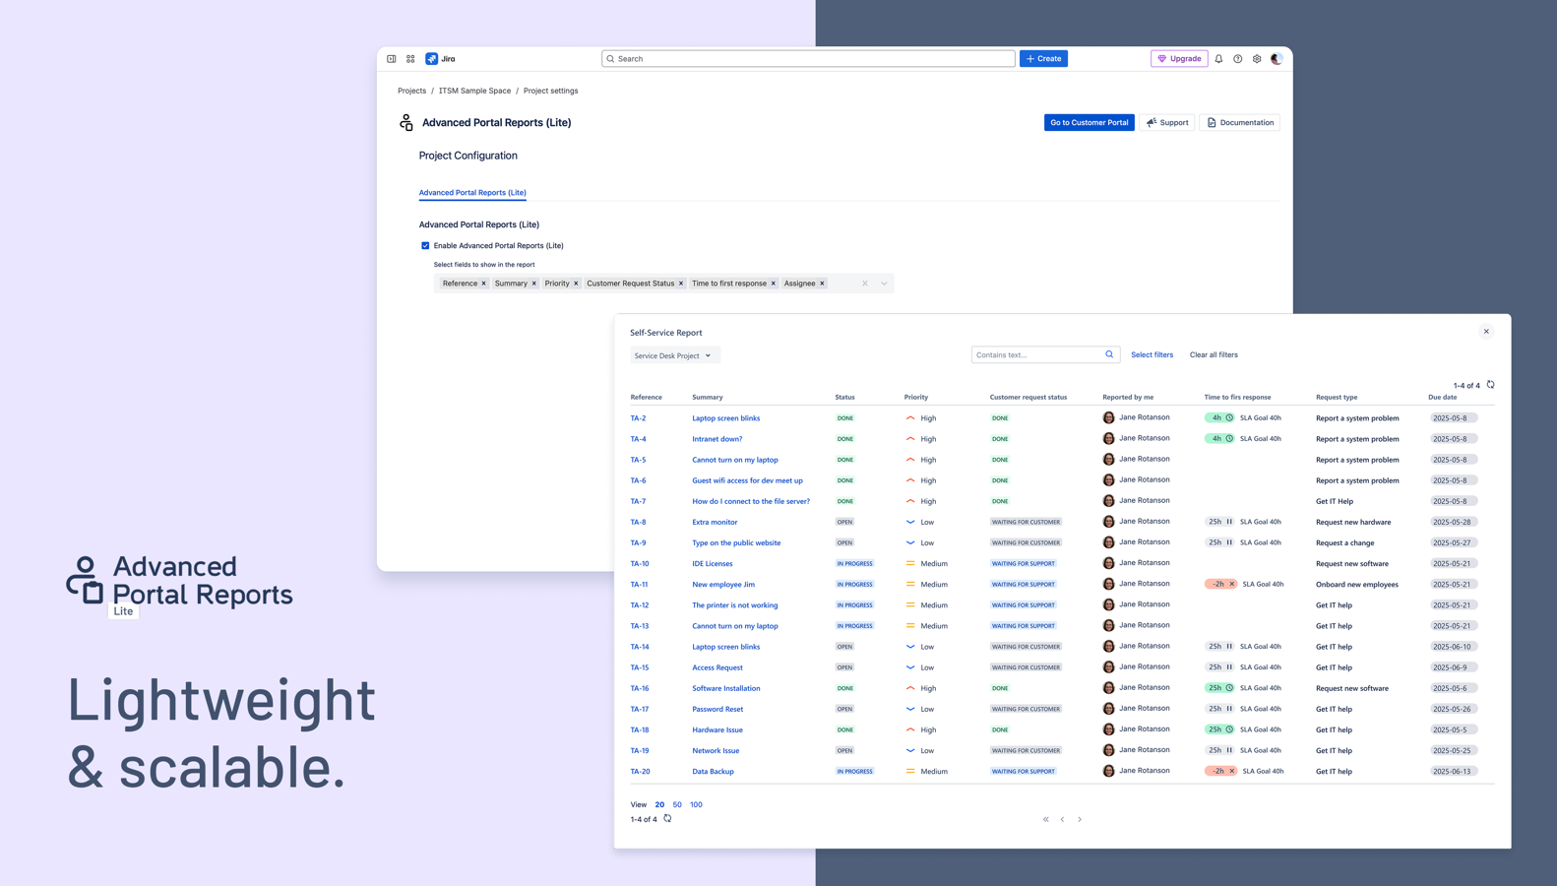Image resolution: width=1557 pixels, height=886 pixels.
Task: Remove the Time to first response tag
Action: (x=774, y=284)
